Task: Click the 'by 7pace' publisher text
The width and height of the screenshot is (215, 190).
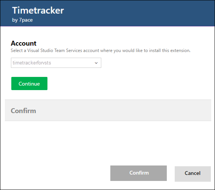Action: point(22,20)
